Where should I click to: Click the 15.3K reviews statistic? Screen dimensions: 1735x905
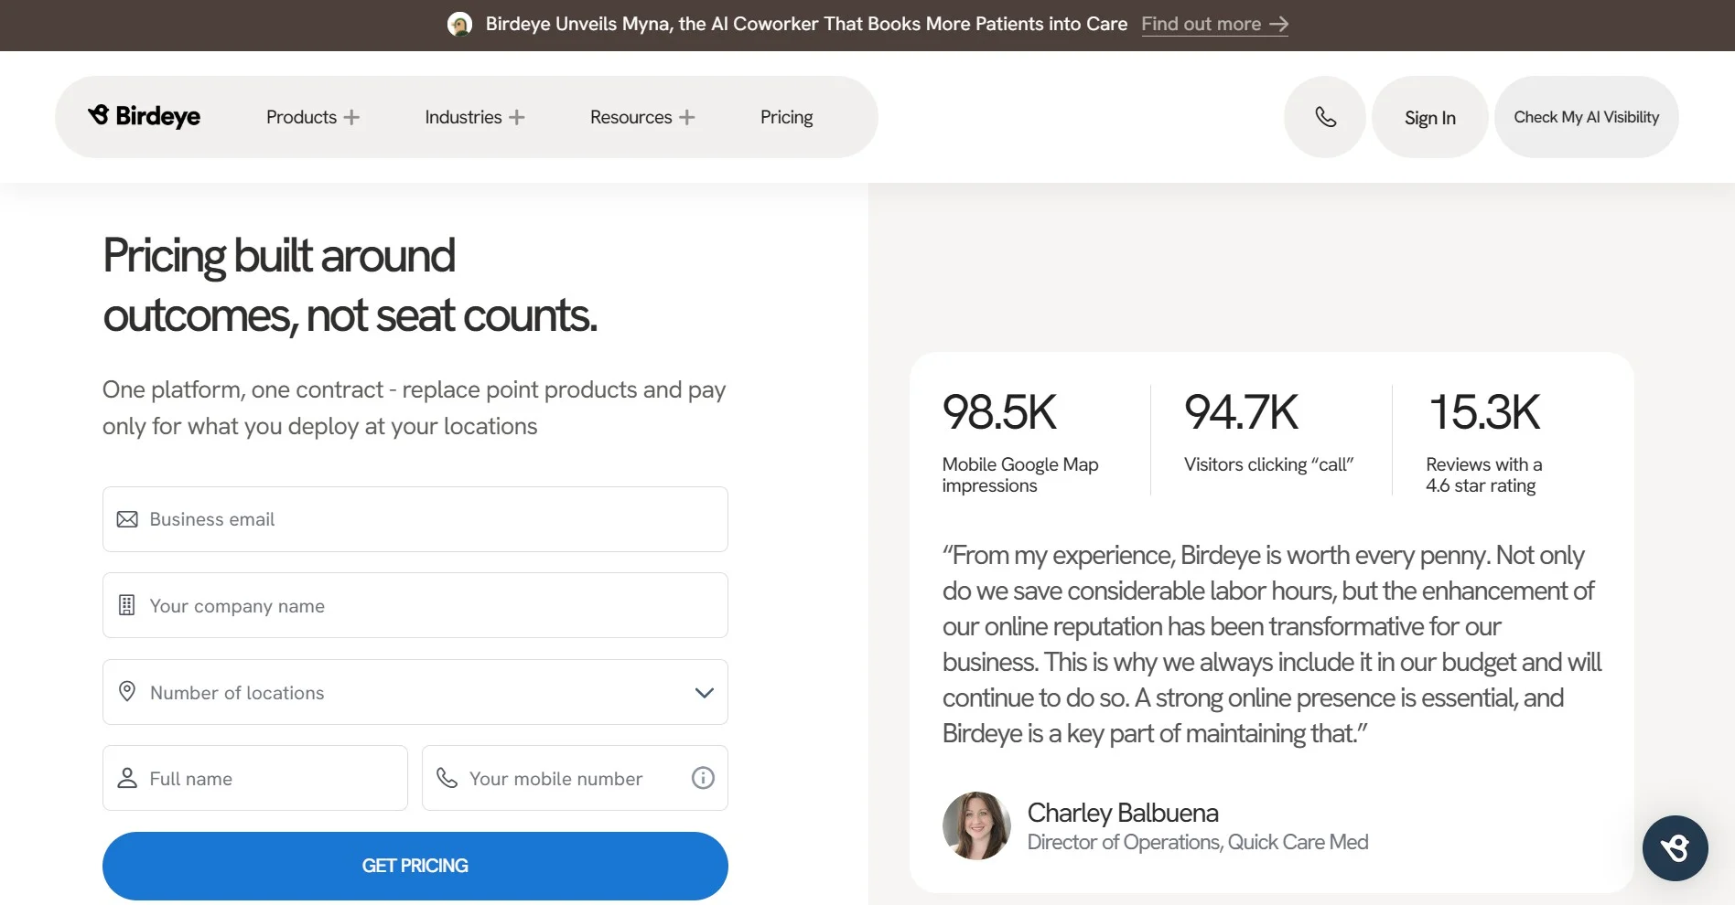pyautogui.click(x=1484, y=412)
